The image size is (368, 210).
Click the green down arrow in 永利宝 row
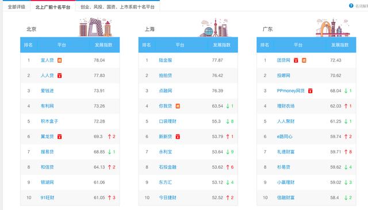(228, 152)
